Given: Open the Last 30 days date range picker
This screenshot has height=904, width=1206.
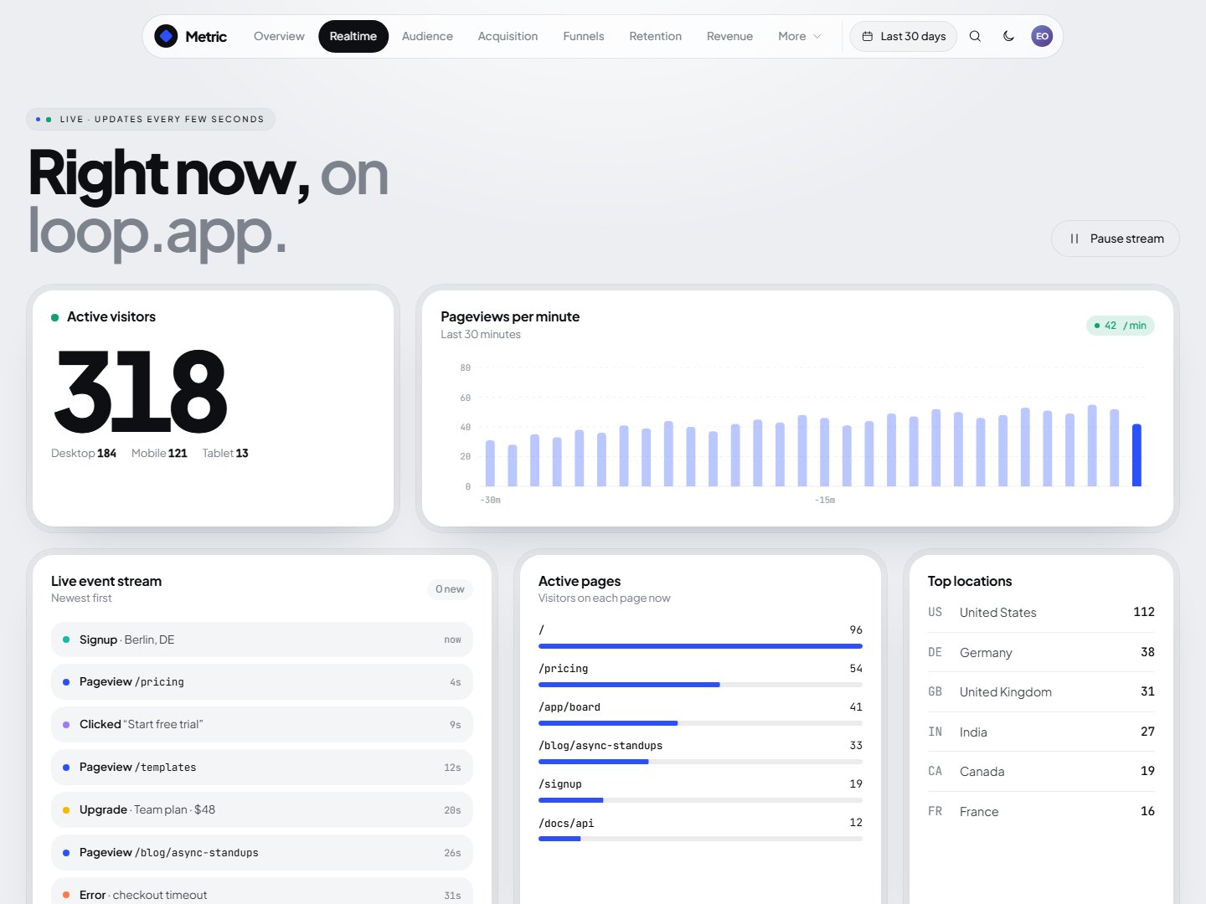Looking at the screenshot, I should tap(904, 36).
